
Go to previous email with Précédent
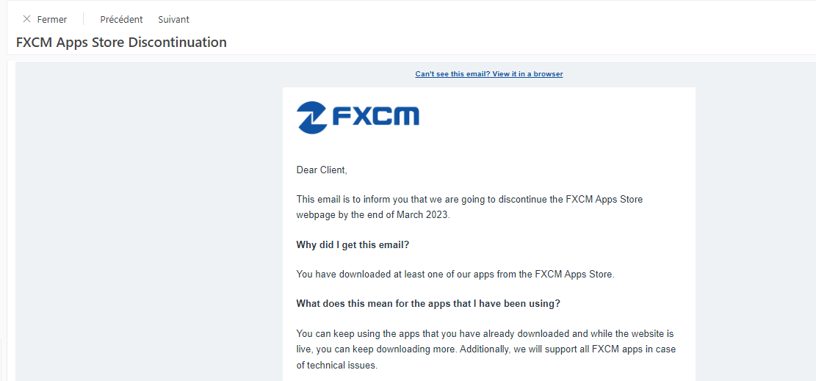[x=121, y=20]
